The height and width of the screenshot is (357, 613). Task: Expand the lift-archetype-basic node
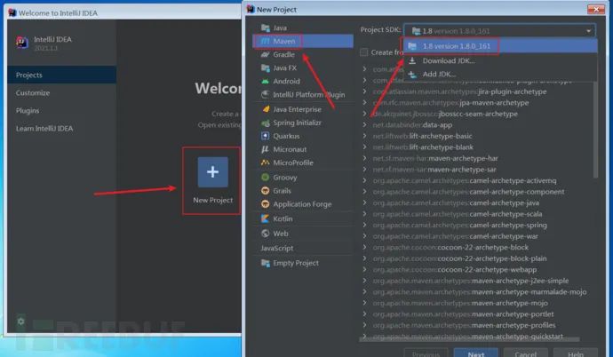pyautogui.click(x=364, y=136)
